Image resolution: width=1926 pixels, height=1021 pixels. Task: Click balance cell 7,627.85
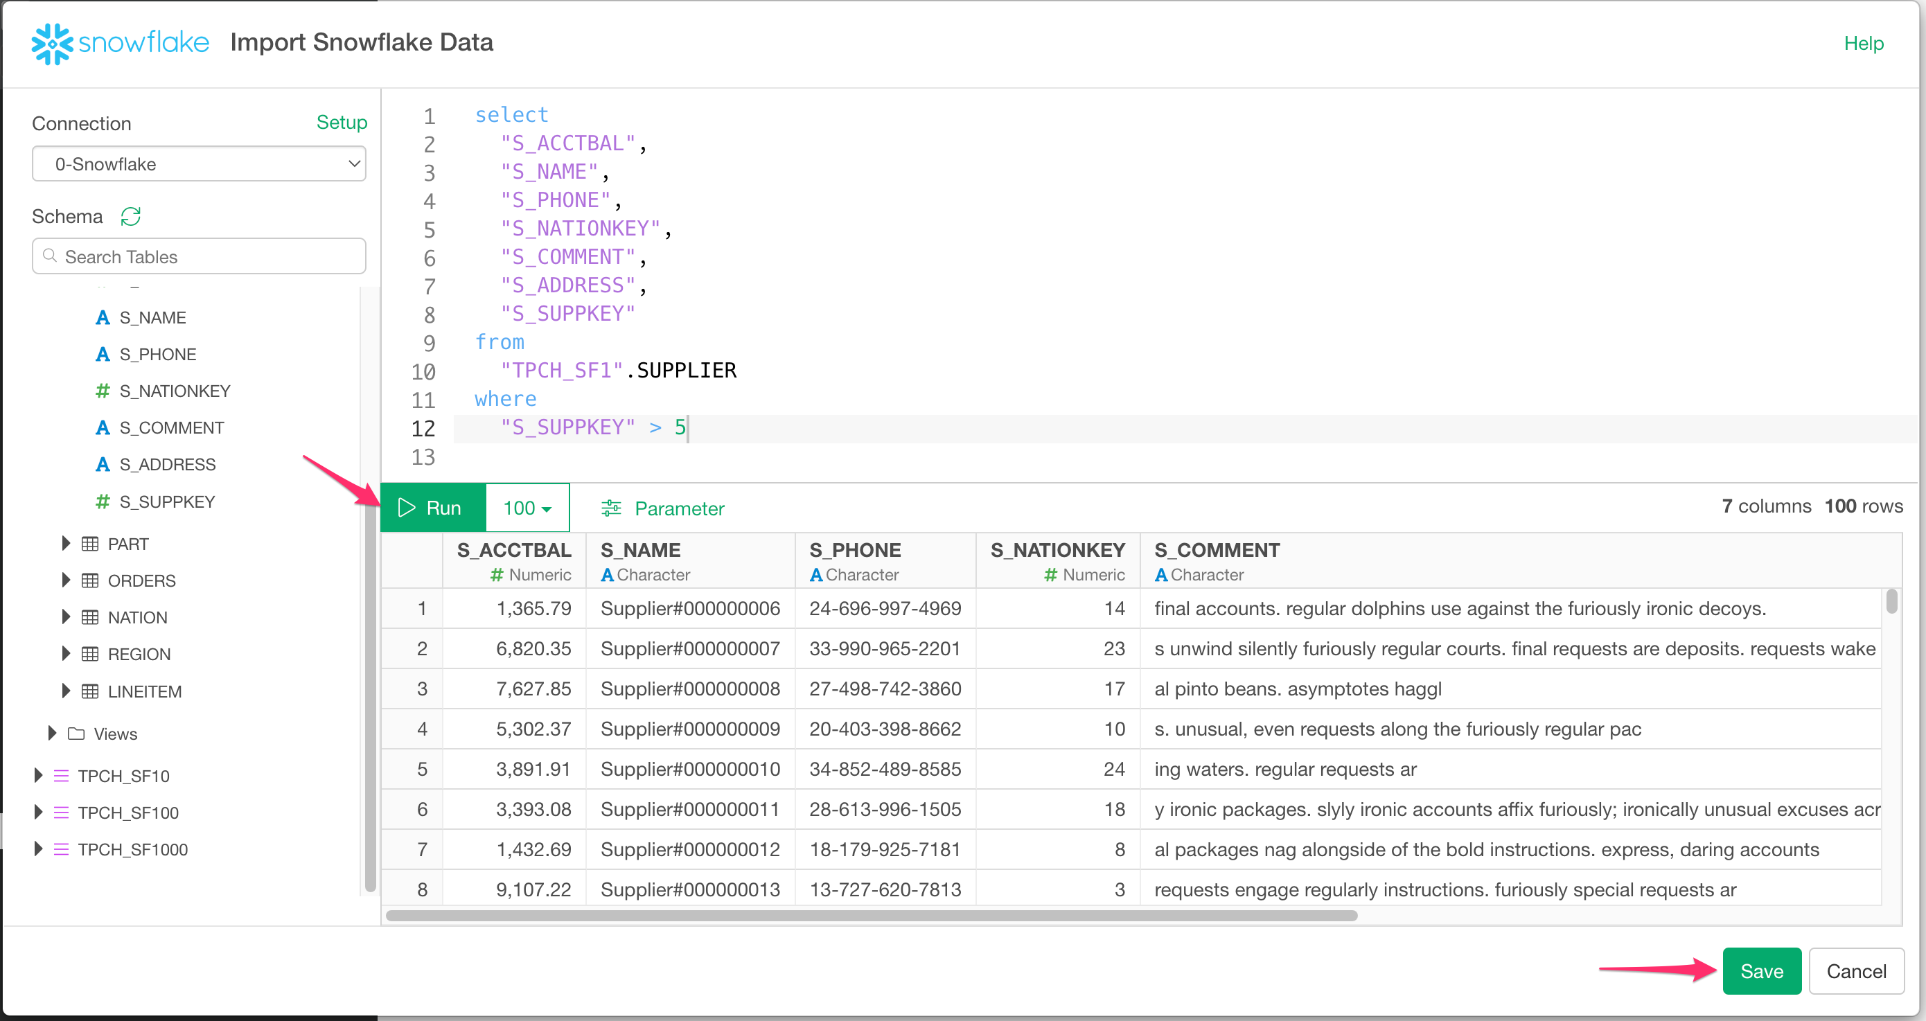pyautogui.click(x=514, y=689)
